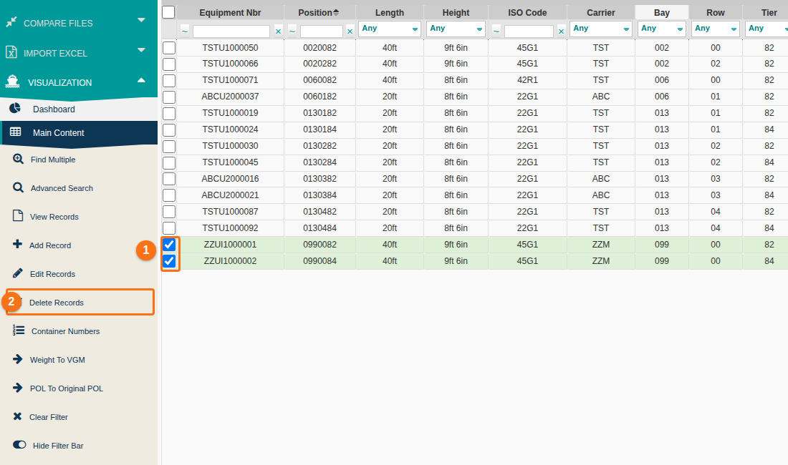Screen dimensions: 788x465
Task: Uncheck the row for ZZUI1000001
Action: click(x=169, y=244)
